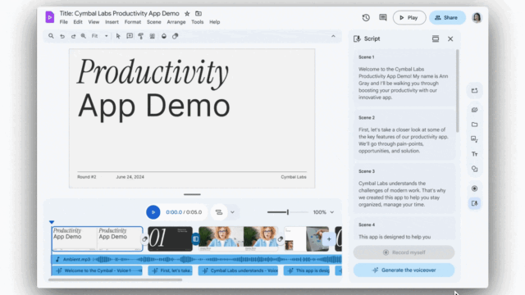Screen dimensions: 525x295
Task: Select the woman with glasses scene thumbnail
Action: click(238, 238)
